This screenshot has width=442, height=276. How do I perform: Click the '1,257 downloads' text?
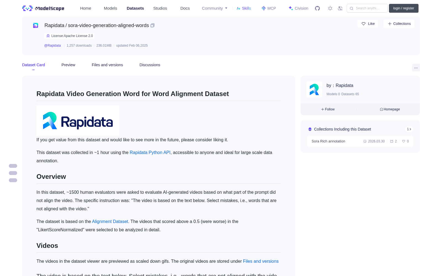click(x=79, y=46)
